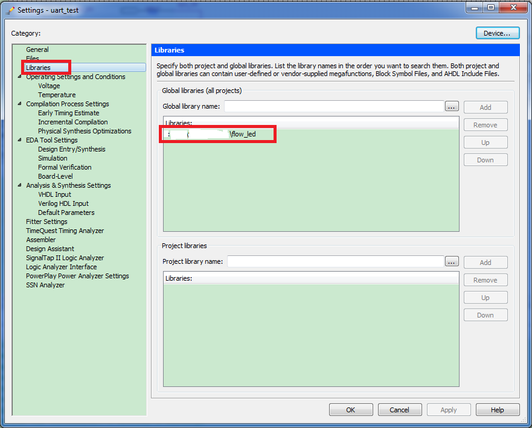Select Compilation Process Settings label
532x428 pixels.
point(68,104)
